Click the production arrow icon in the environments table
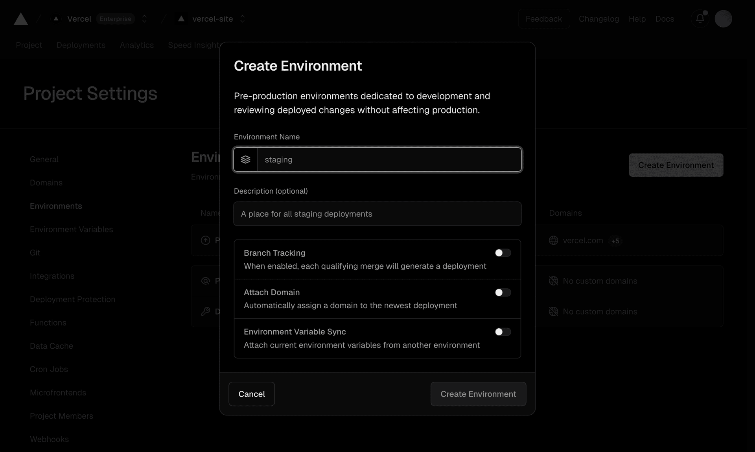This screenshot has height=452, width=755. coord(205,240)
